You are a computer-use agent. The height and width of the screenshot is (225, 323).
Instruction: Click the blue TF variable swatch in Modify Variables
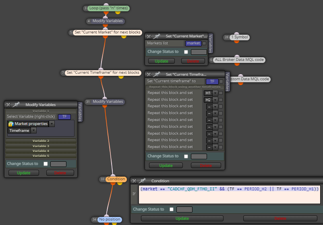[64, 117]
